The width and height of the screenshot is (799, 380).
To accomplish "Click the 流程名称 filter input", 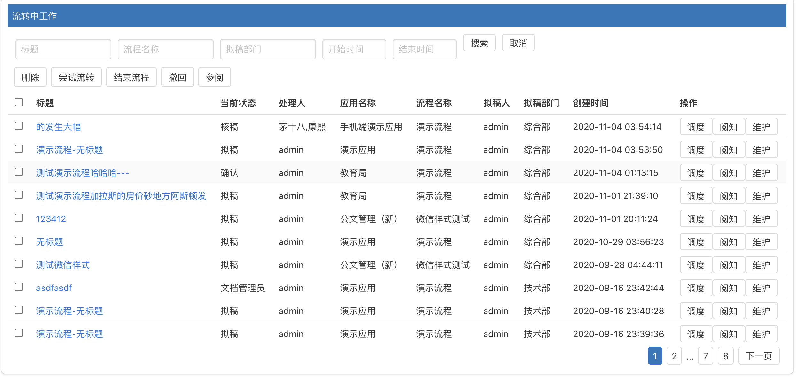I will click(166, 49).
